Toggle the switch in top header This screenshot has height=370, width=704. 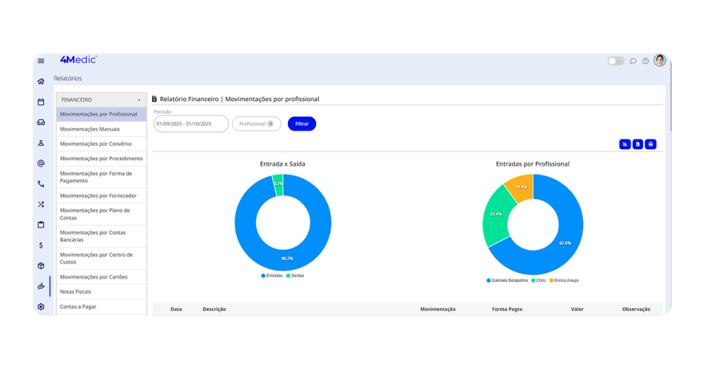coord(615,61)
